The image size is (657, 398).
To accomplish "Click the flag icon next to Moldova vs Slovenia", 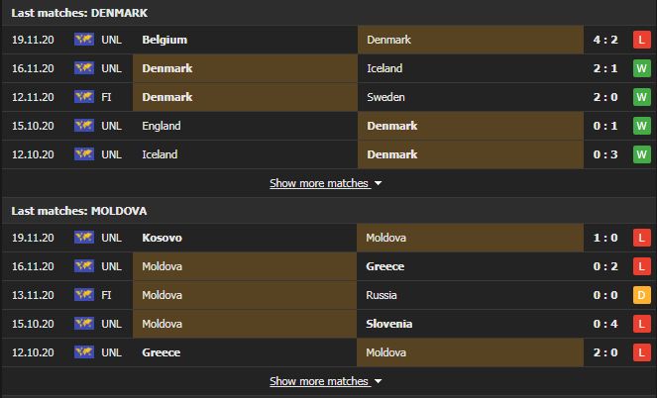I will pyautogui.click(x=84, y=324).
